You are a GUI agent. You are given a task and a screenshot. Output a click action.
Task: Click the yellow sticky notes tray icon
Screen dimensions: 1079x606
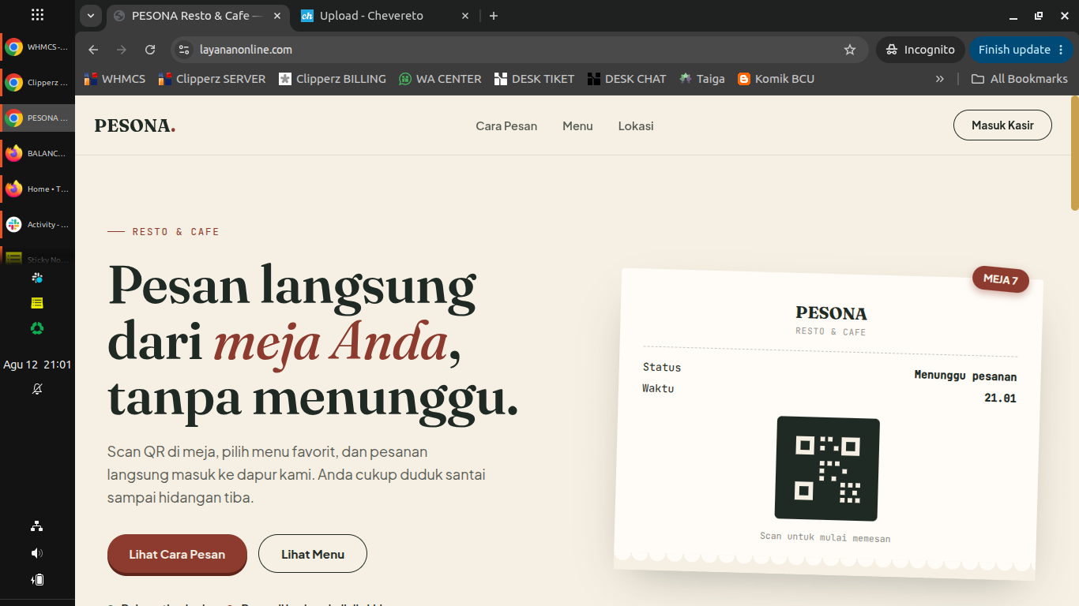tap(37, 303)
